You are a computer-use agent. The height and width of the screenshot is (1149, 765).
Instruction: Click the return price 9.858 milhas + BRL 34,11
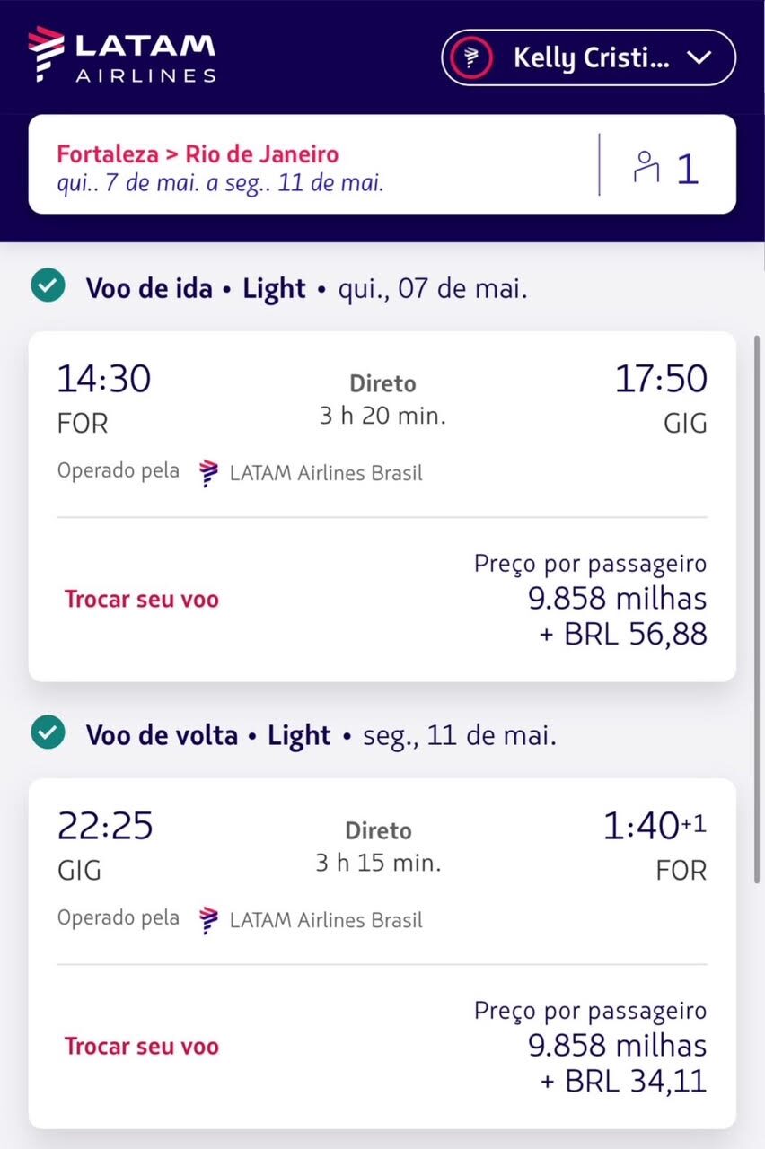pos(618,1063)
